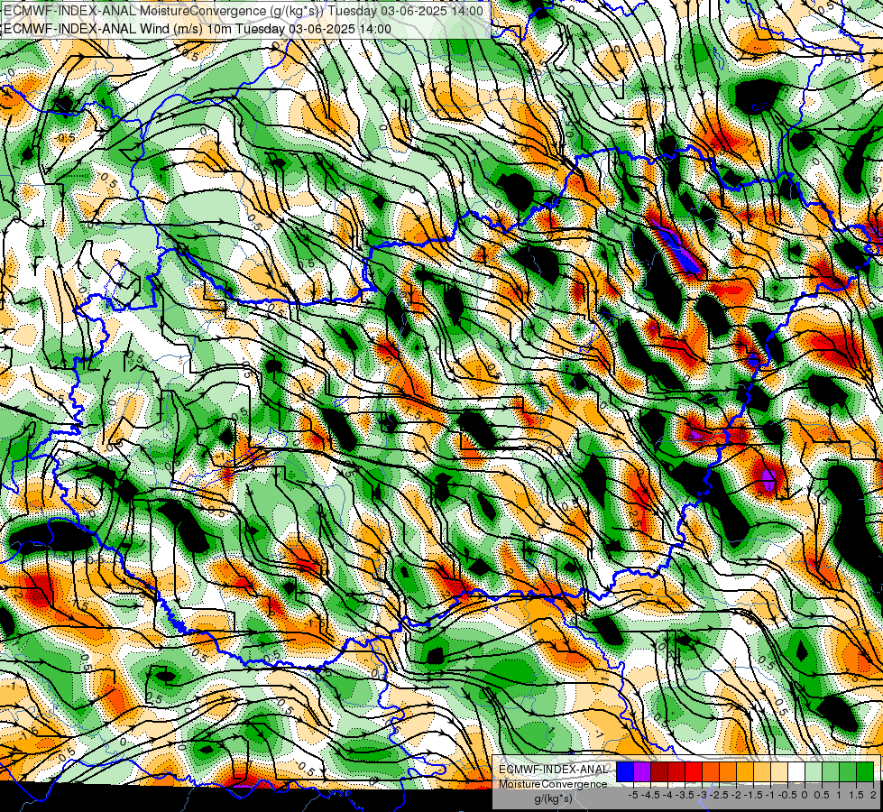
Task: Click the -4.5 tick label on legend
Action: point(650,795)
